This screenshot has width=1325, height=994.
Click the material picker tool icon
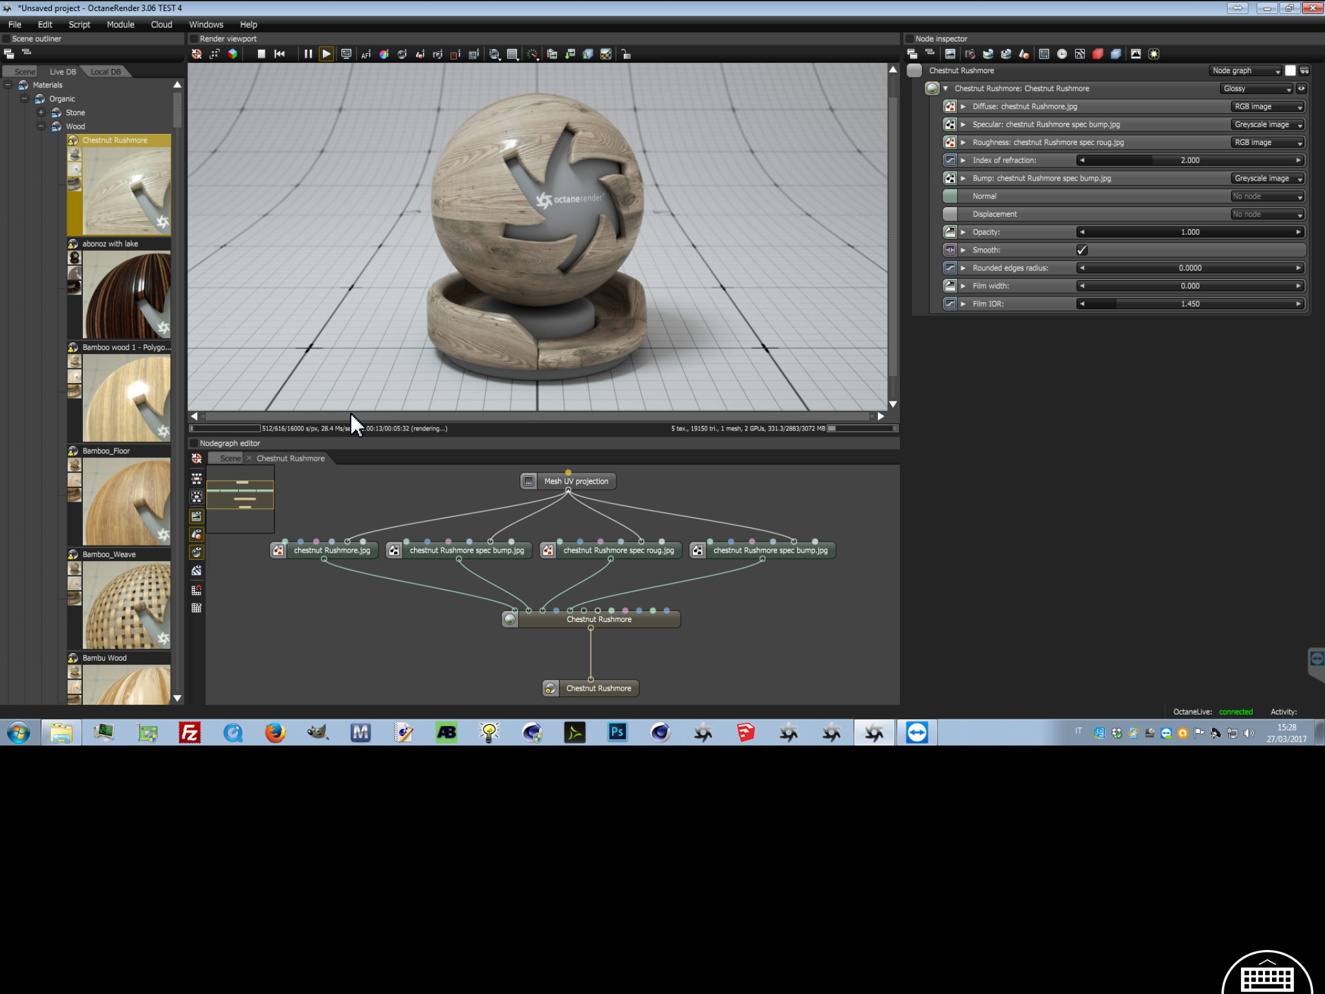tap(402, 54)
